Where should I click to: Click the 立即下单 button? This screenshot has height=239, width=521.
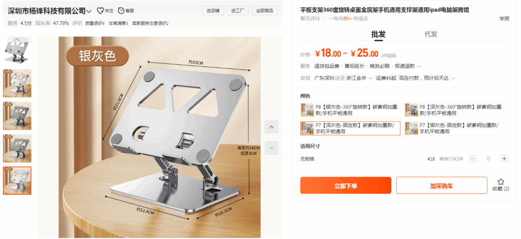click(x=346, y=185)
